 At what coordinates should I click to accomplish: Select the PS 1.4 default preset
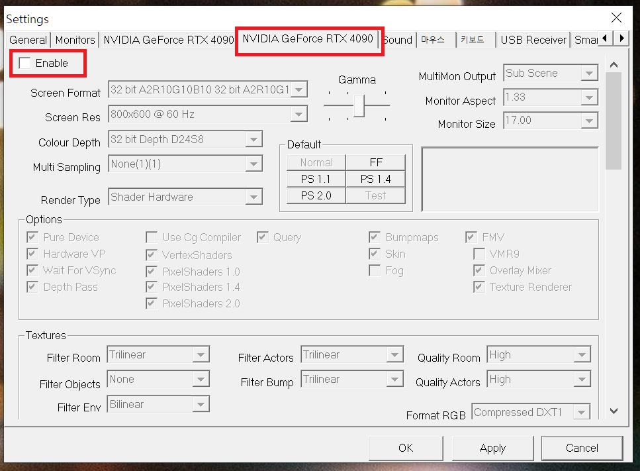(375, 179)
